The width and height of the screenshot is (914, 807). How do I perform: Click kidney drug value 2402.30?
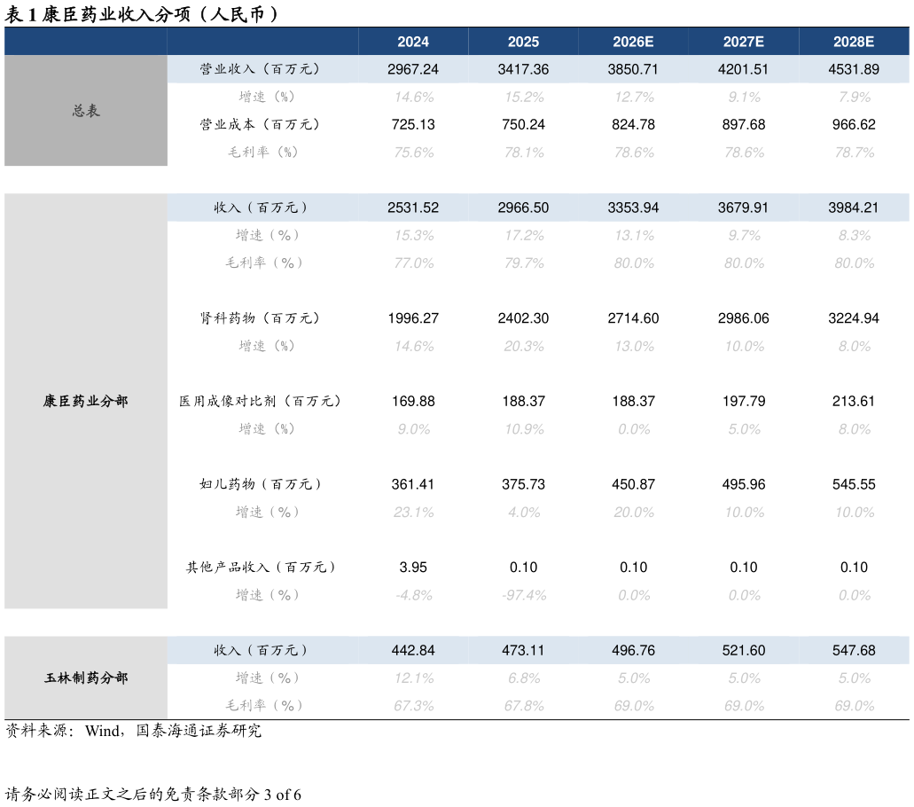coord(523,318)
